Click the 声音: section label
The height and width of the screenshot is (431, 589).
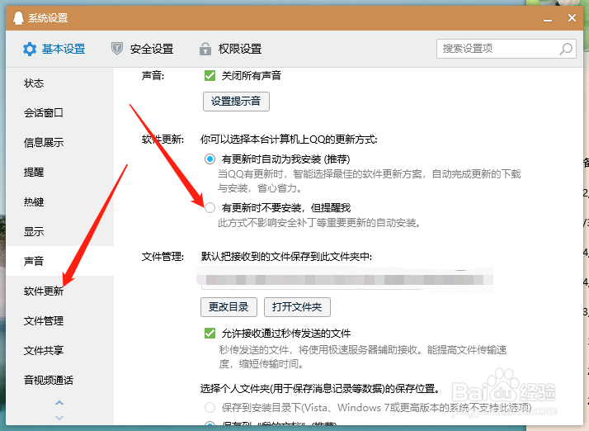pos(153,76)
